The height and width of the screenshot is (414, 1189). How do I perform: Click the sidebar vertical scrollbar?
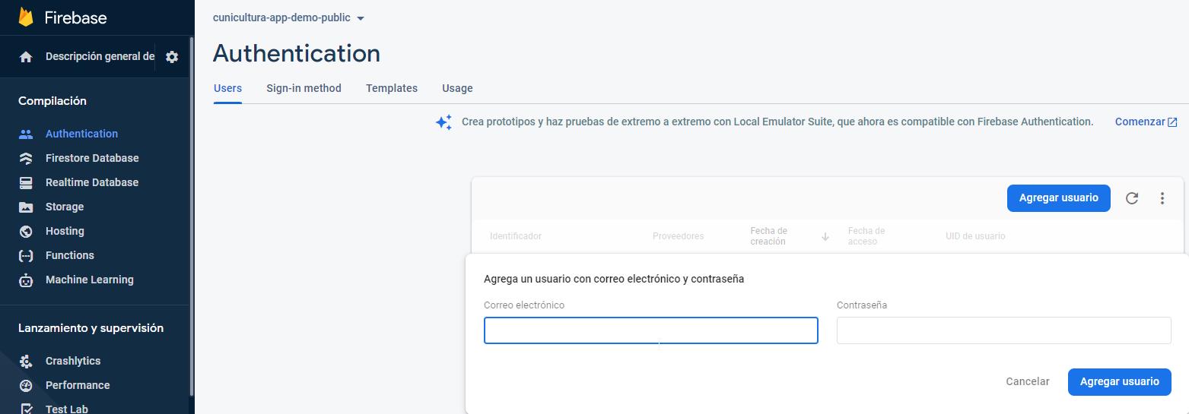click(x=191, y=216)
